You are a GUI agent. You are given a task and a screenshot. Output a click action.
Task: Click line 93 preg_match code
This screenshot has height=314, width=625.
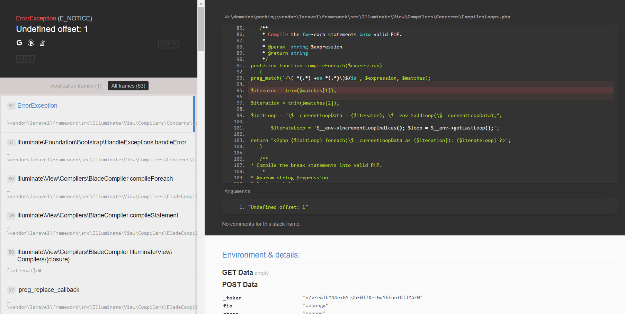[x=340, y=78]
